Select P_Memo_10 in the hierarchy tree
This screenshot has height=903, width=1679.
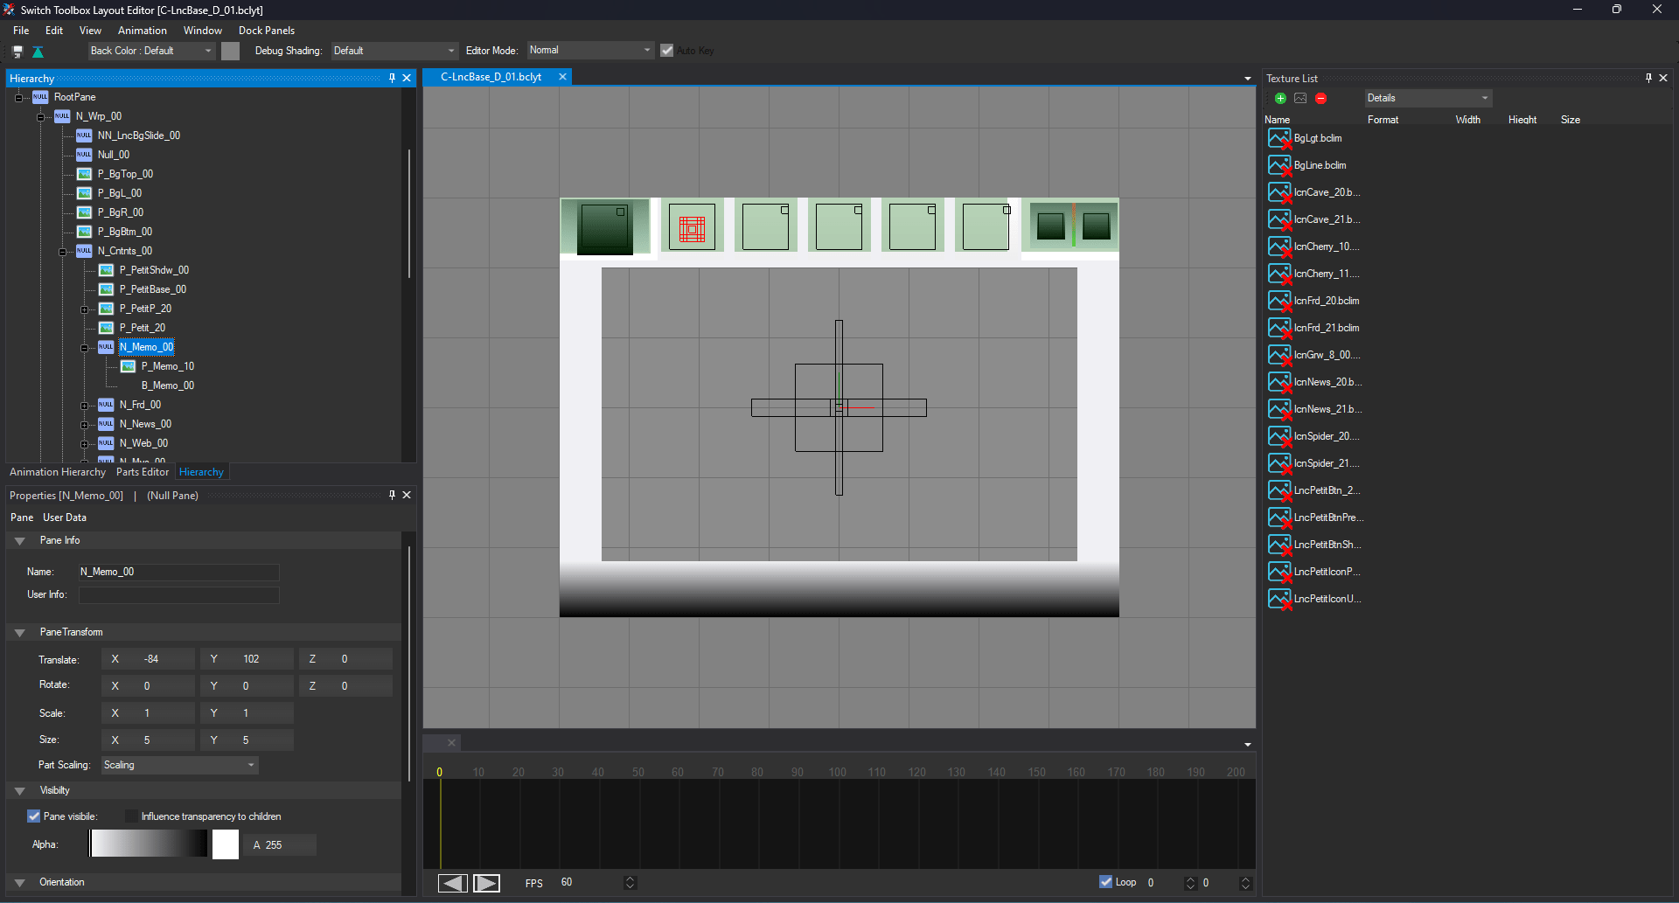click(x=168, y=366)
